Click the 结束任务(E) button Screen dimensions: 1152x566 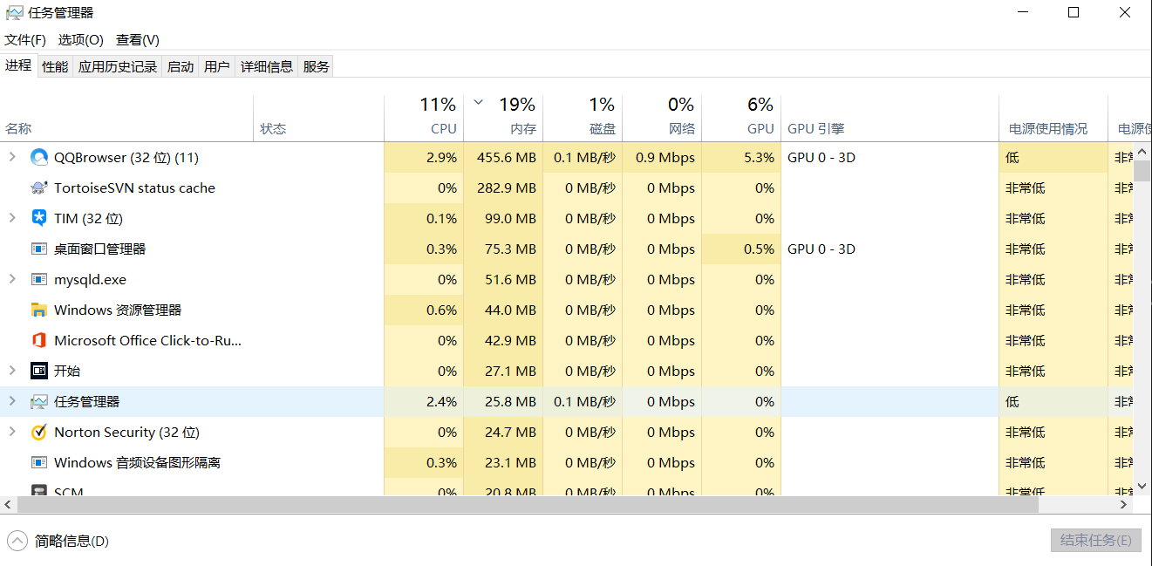[x=1095, y=541]
